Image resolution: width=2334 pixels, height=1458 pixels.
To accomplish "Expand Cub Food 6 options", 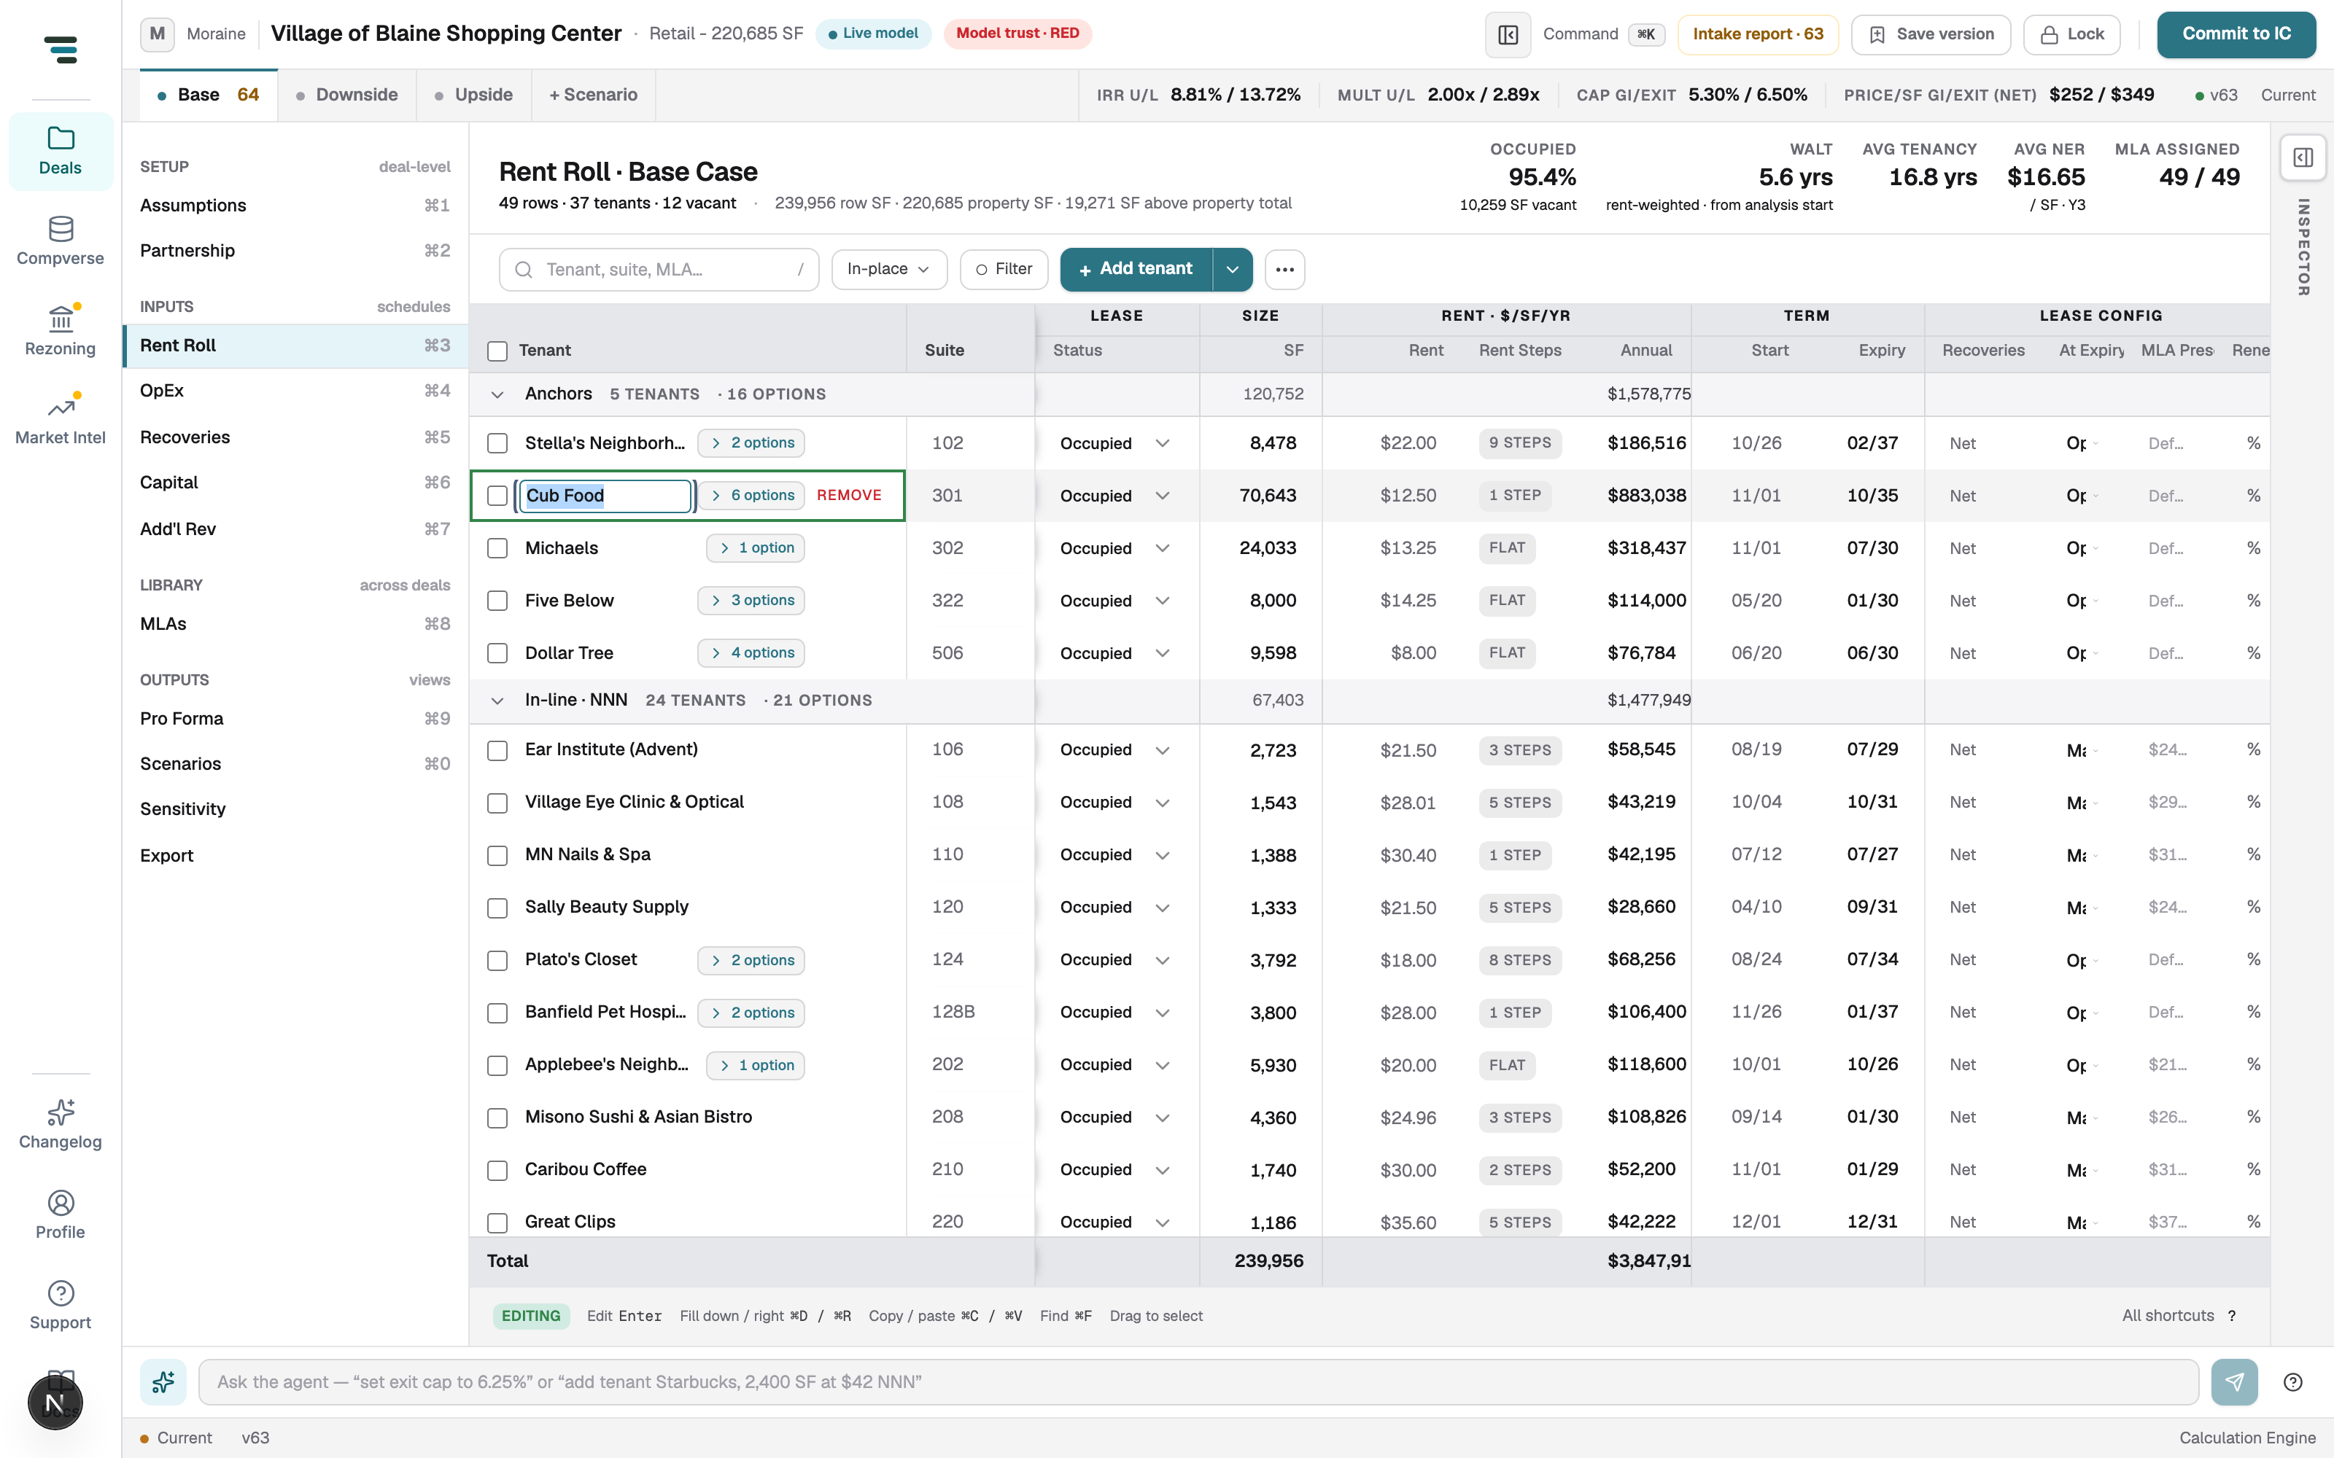I will (752, 496).
